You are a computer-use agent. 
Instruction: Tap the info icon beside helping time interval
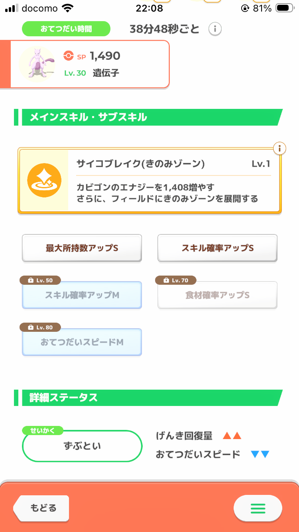pyautogui.click(x=215, y=29)
